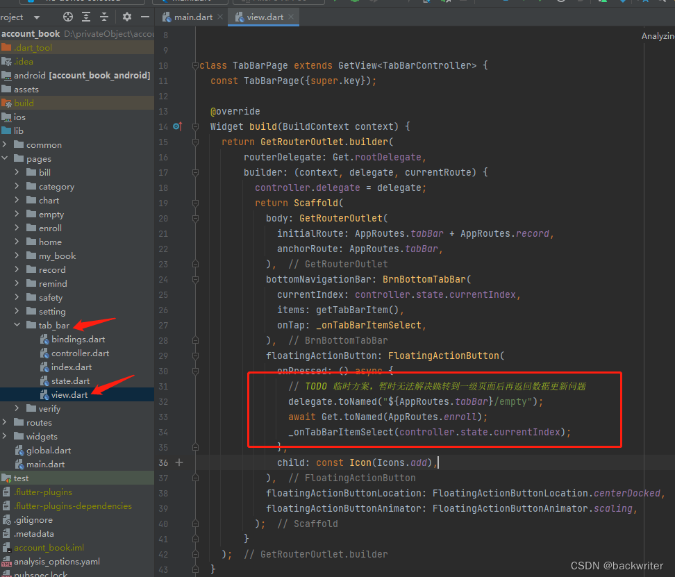Image resolution: width=675 pixels, height=577 pixels.
Task: Select view.dart in project tree
Action: click(x=77, y=394)
